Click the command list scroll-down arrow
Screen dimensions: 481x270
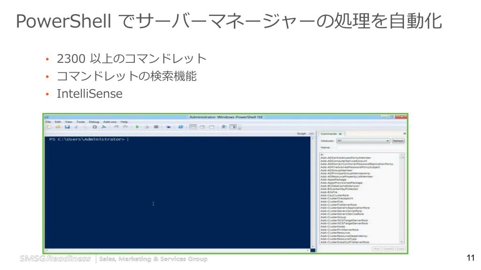click(402, 242)
